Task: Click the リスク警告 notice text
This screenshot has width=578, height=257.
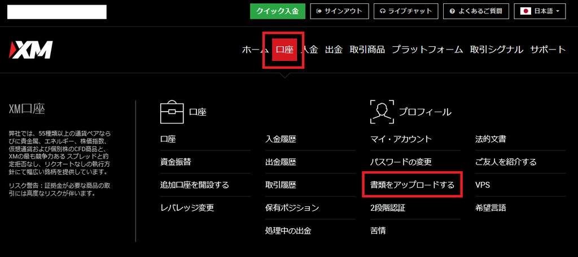Action: [x=59, y=190]
